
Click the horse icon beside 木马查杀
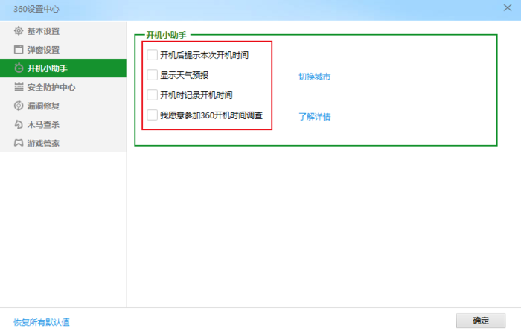pyautogui.click(x=19, y=124)
